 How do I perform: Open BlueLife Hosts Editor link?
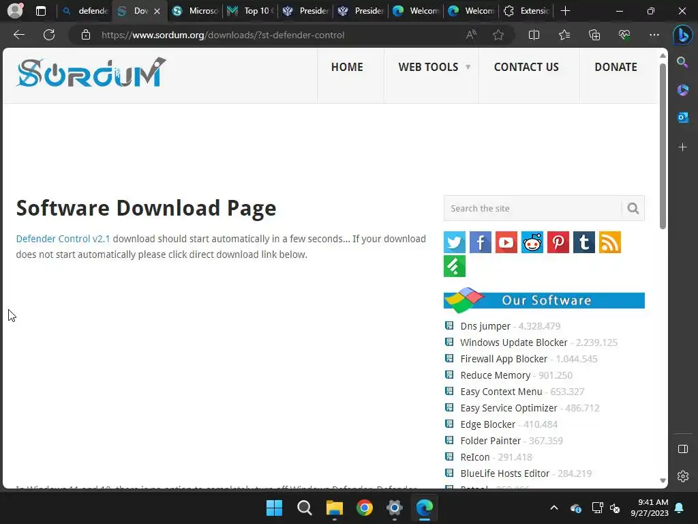point(505,474)
